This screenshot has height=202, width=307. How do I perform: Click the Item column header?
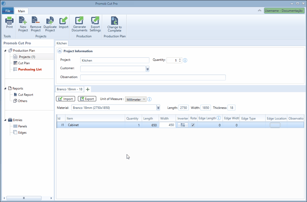click(95, 118)
